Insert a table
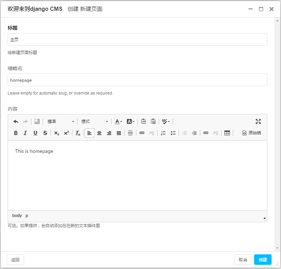 227,133
